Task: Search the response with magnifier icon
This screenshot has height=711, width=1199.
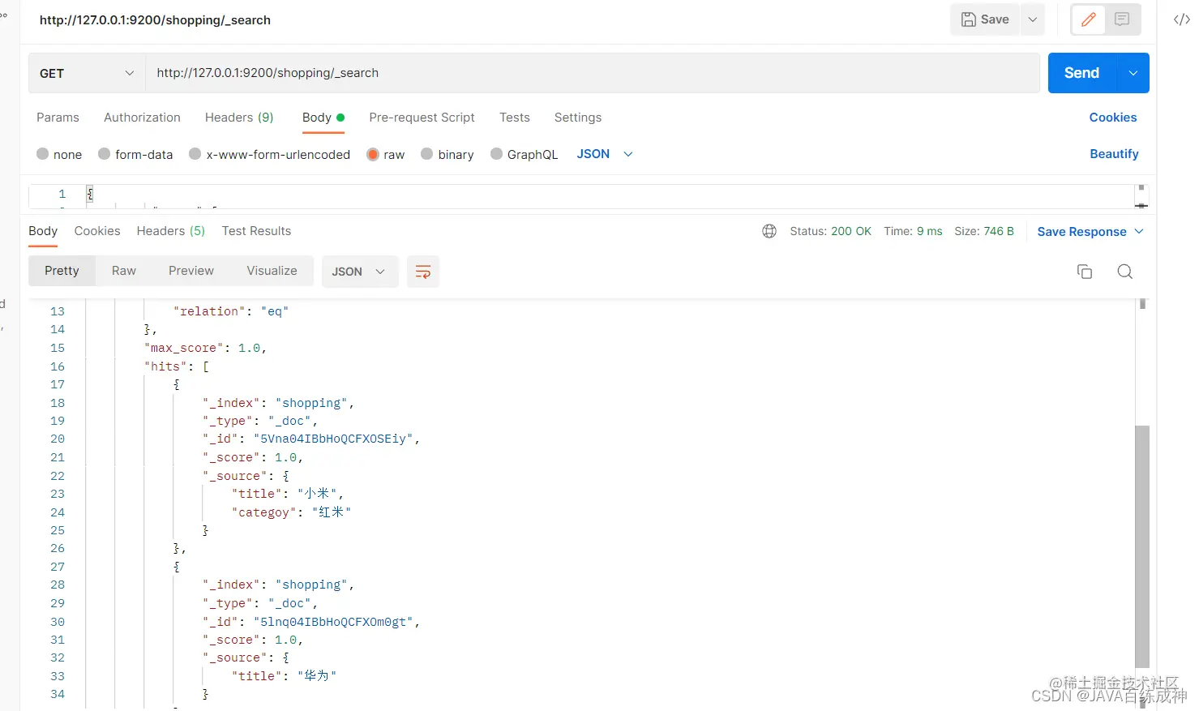Action: 1125,272
